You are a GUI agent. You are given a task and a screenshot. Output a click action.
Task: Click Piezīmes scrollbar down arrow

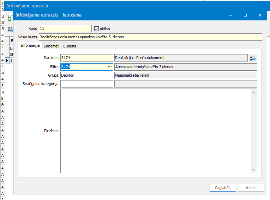coord(253,170)
